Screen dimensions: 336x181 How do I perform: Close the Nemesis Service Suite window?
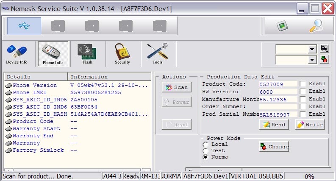tap(328, 9)
